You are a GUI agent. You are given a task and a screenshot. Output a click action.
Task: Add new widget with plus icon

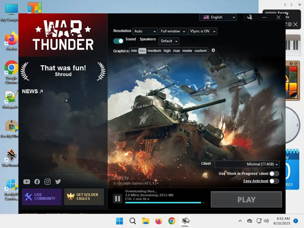point(300,5)
